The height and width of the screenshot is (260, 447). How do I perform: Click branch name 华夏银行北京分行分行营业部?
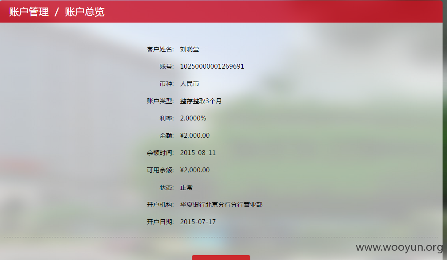pos(221,205)
